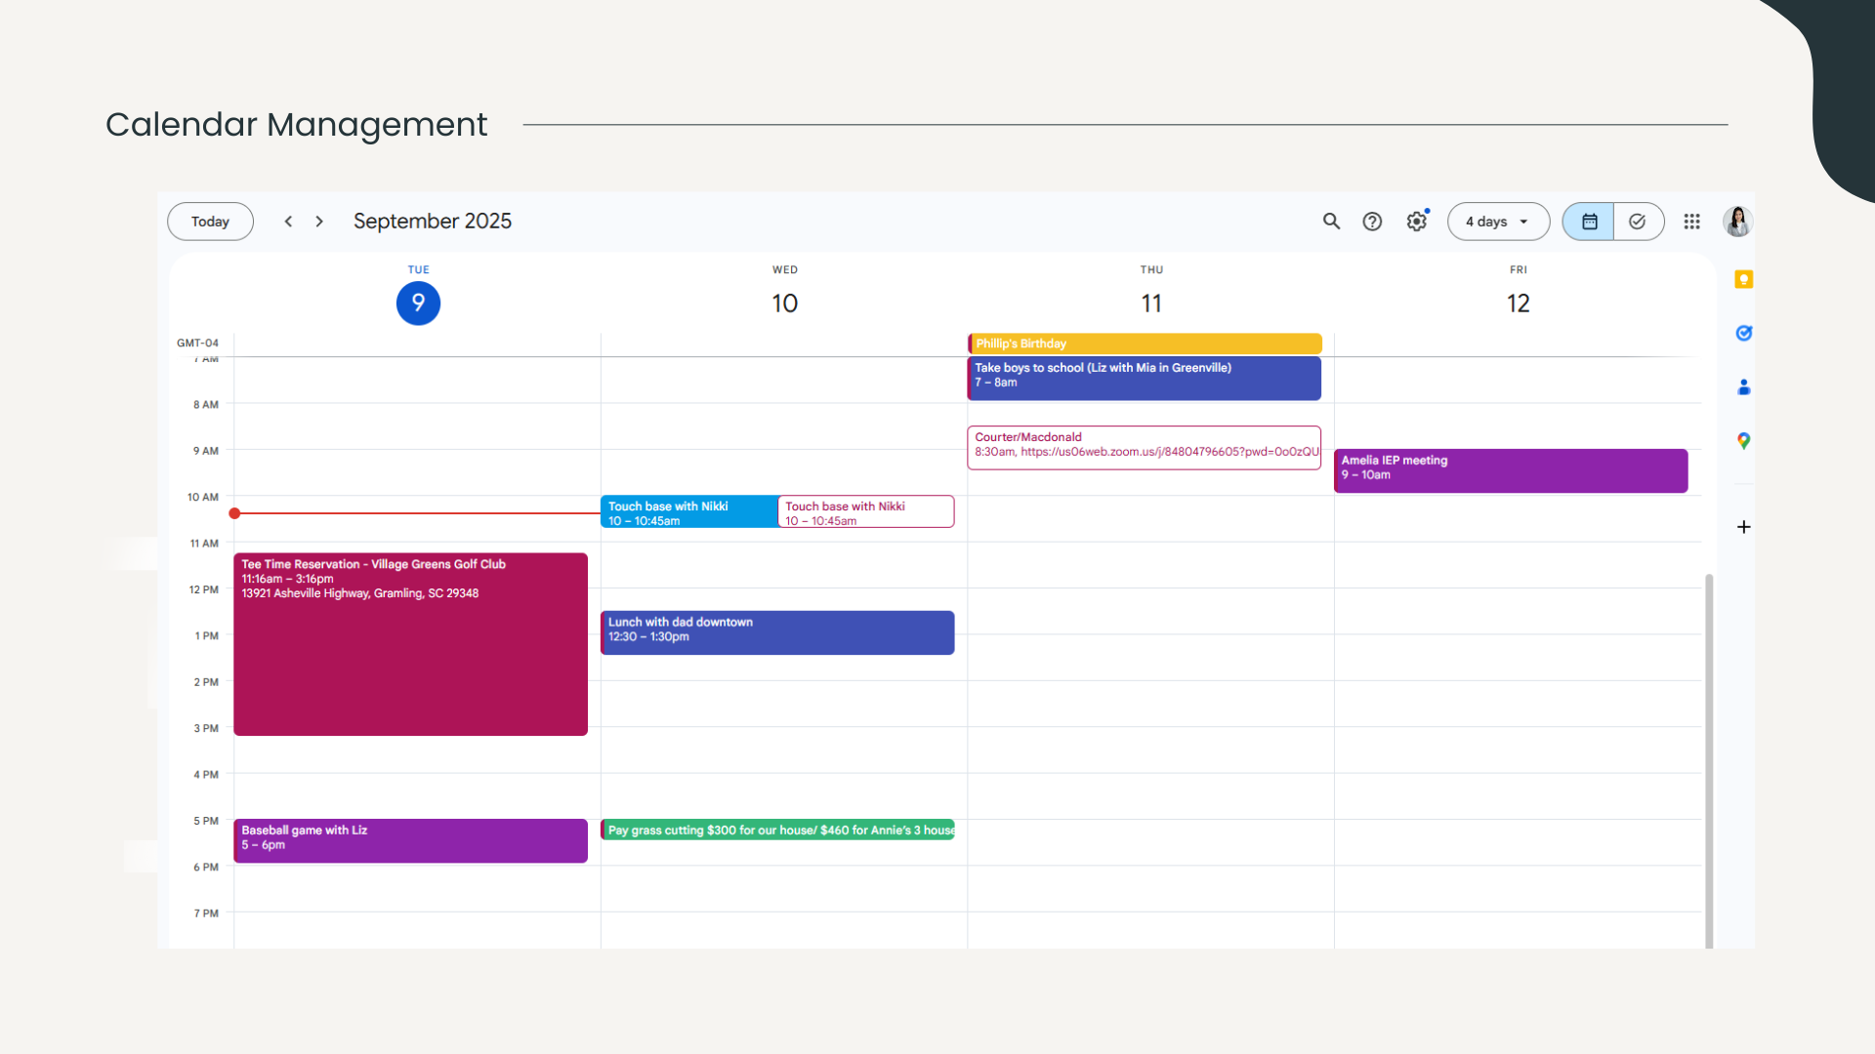1875x1054 pixels.
Task: Open the Courter/Macdonald zoom event
Action: coord(1143,447)
